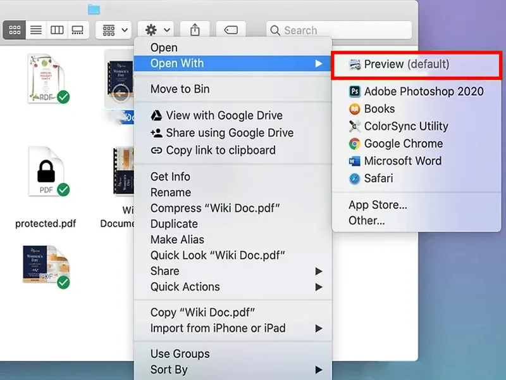The height and width of the screenshot is (380, 506).
Task: Click the folder icon in the title bar
Action: click(x=94, y=9)
